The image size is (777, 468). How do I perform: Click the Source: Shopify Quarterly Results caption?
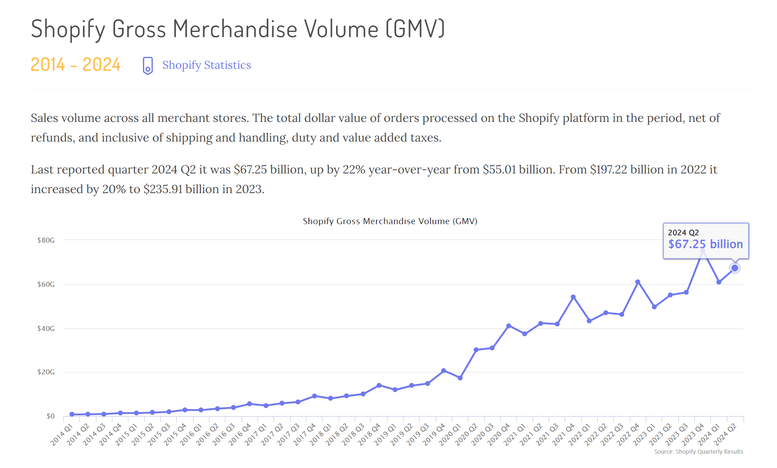698,452
